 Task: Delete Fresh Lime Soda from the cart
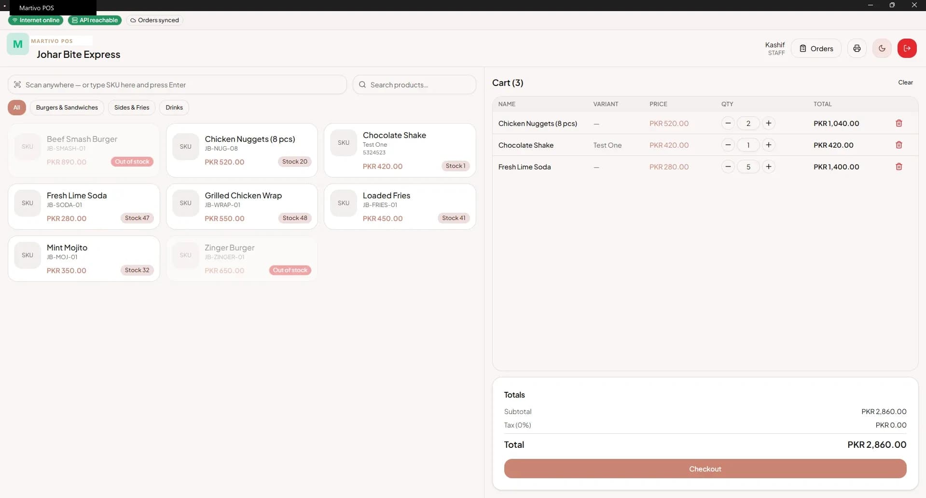coord(898,167)
